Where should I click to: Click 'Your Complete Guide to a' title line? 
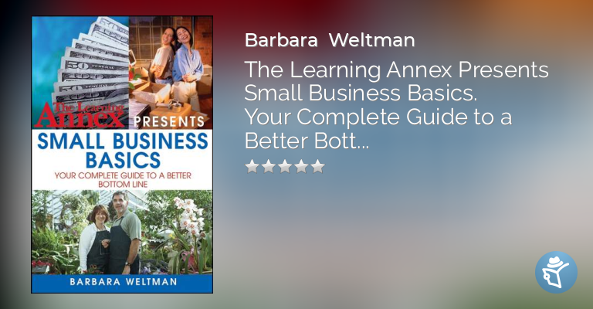click(378, 117)
